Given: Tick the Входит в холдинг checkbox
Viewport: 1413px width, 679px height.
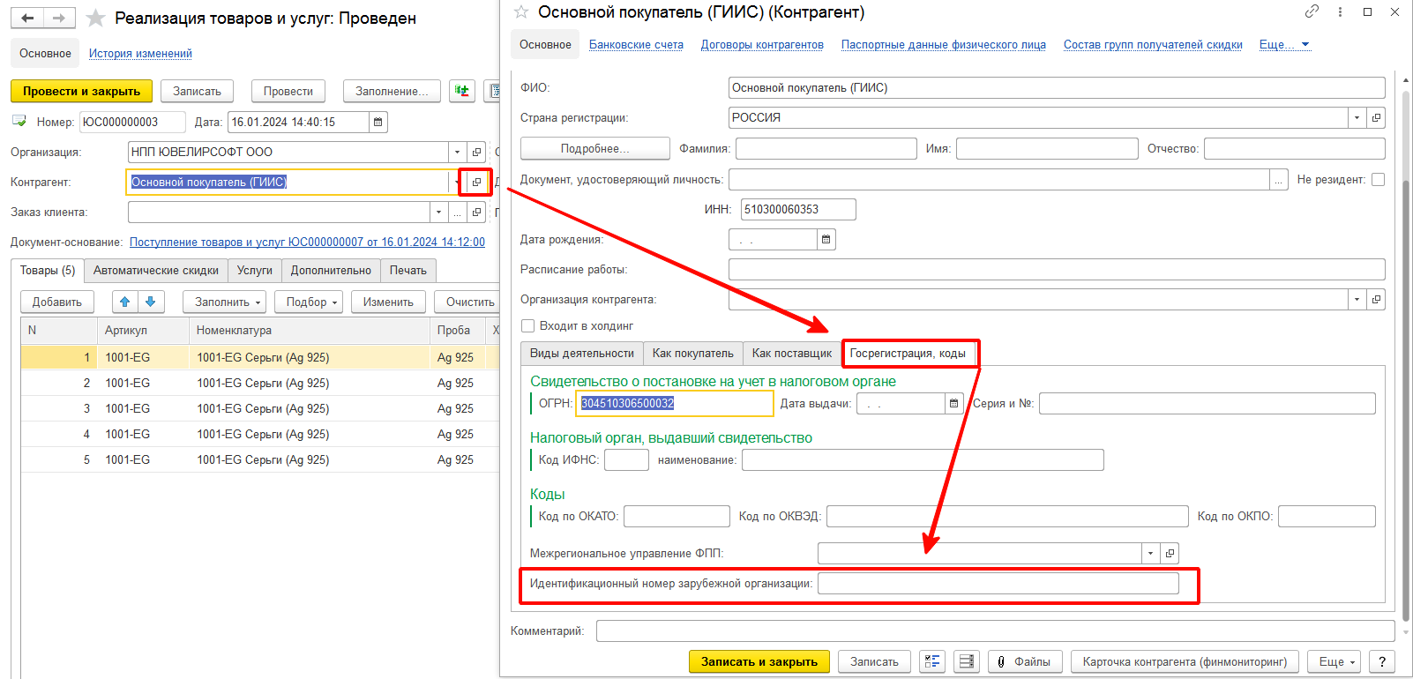Looking at the screenshot, I should click(527, 325).
